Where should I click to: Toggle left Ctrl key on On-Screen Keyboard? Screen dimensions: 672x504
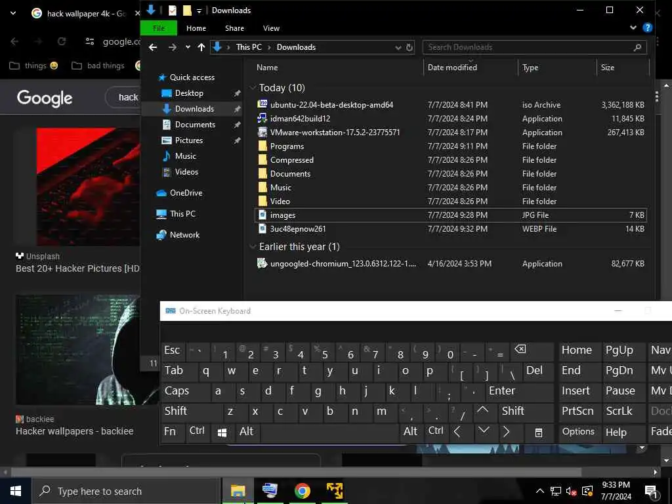click(197, 432)
